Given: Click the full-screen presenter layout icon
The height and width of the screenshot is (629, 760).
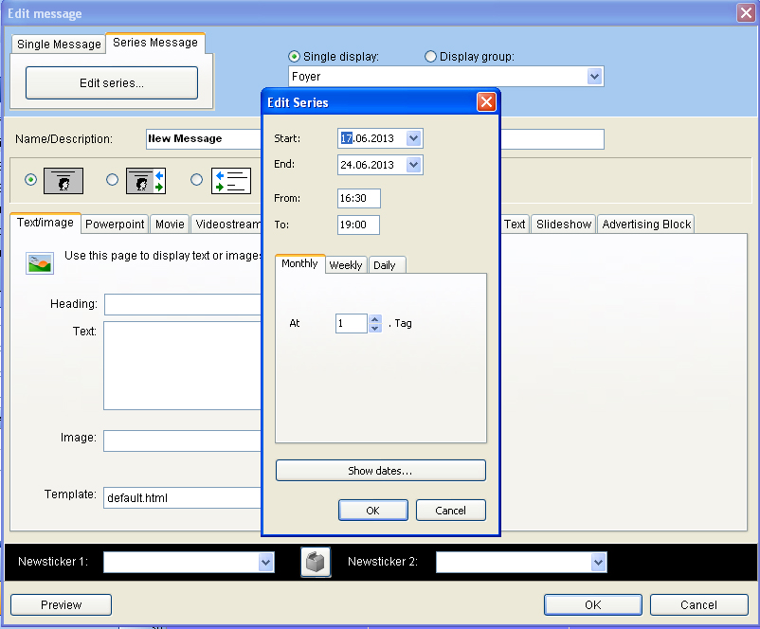Looking at the screenshot, I should point(63,180).
